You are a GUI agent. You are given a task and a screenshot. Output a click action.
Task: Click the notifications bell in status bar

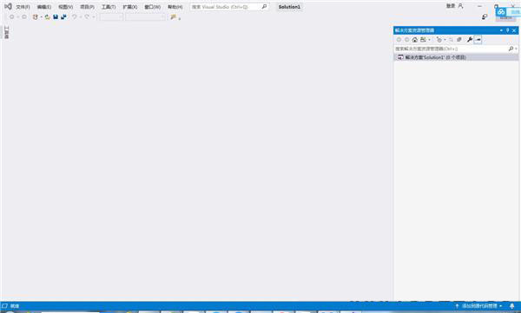click(x=512, y=306)
